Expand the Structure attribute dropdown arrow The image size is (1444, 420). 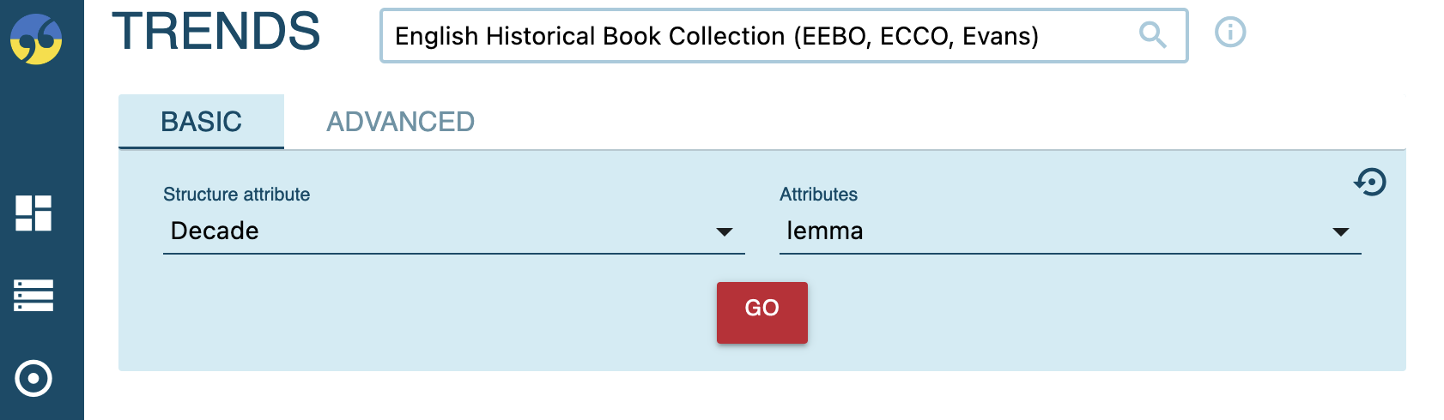coord(725,232)
